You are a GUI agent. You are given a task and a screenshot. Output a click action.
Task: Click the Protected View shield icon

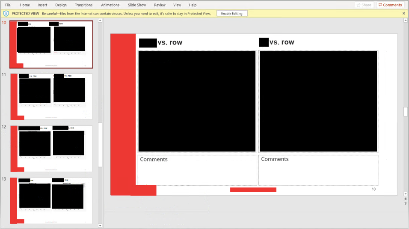[x=6, y=14]
